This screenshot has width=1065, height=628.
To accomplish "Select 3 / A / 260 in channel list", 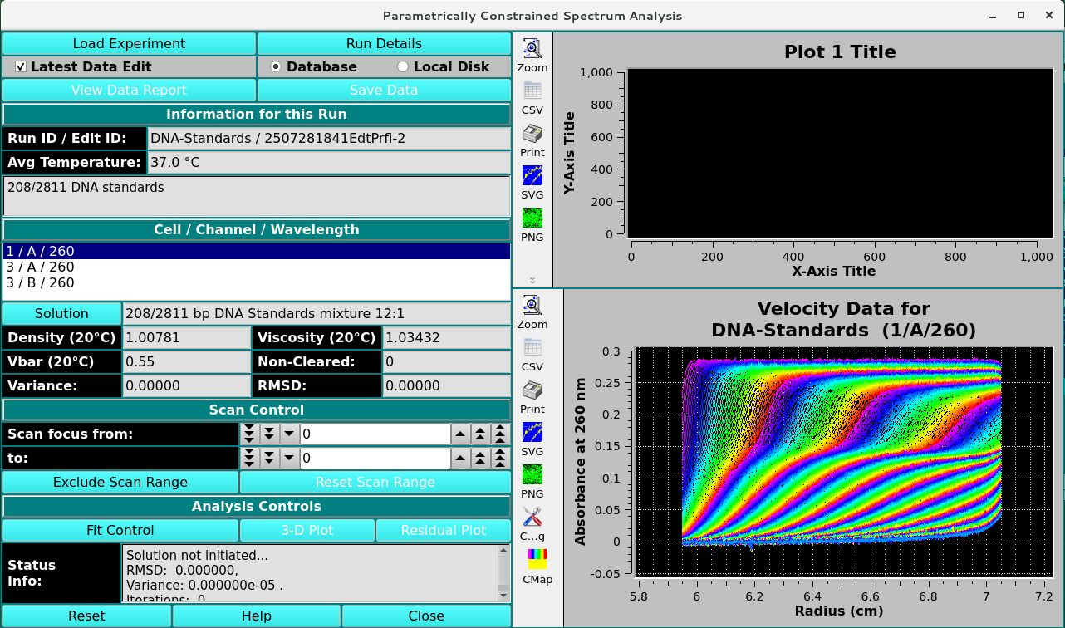I will coord(40,267).
